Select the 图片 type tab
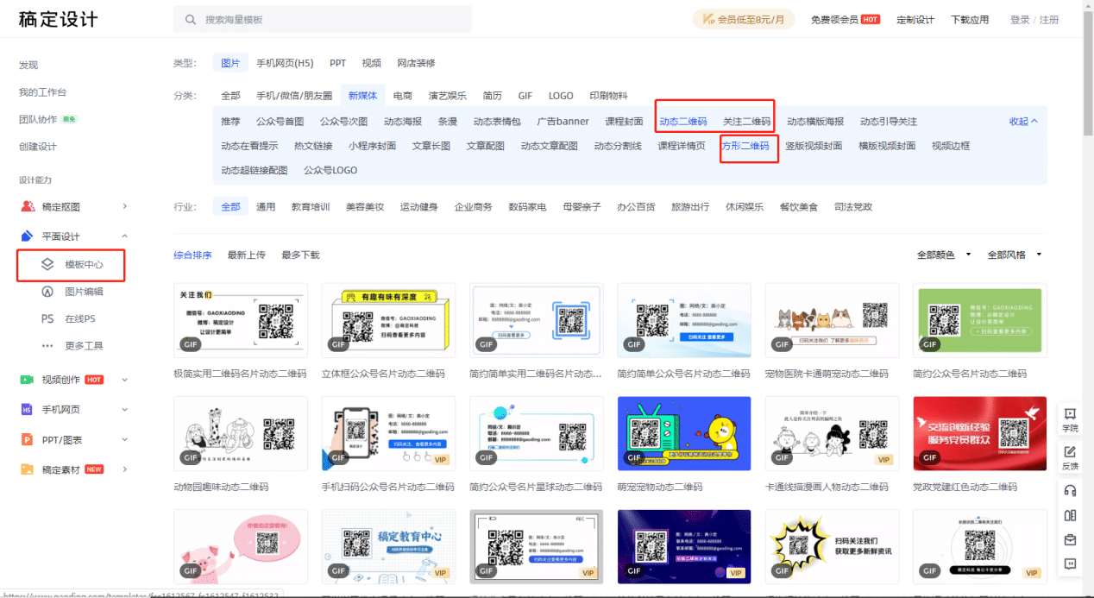The image size is (1094, 598). pos(230,63)
